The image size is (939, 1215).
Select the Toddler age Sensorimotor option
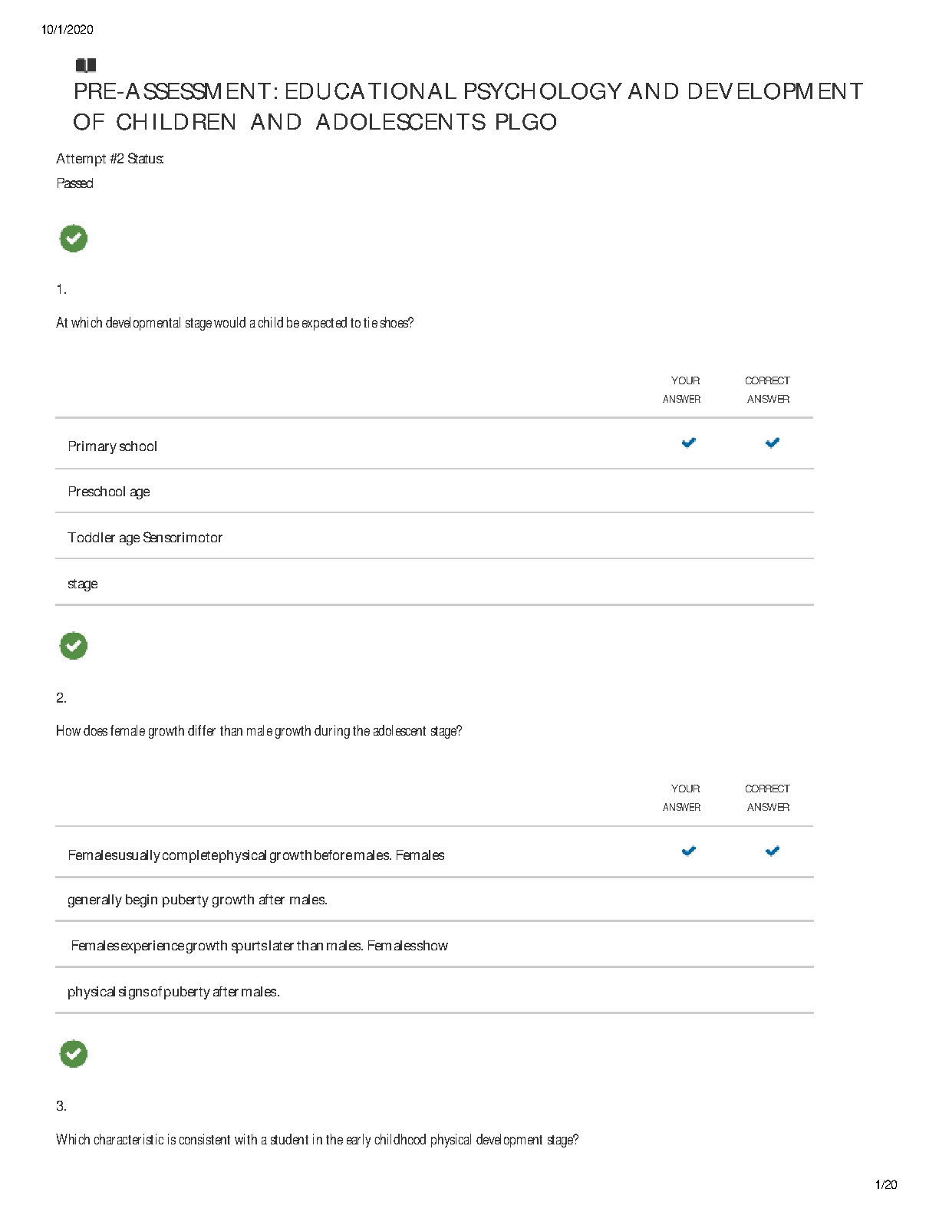tap(145, 538)
